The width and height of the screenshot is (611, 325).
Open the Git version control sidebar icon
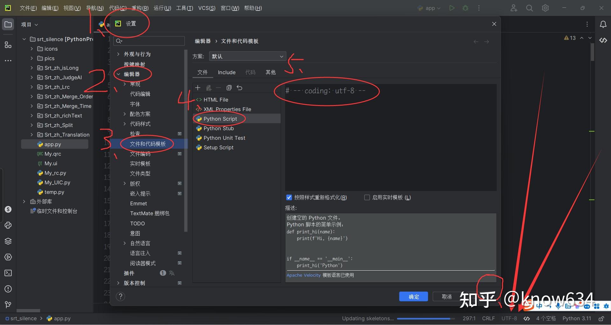(x=8, y=305)
